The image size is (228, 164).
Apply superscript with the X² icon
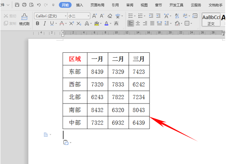pyautogui.click(x=72, y=24)
